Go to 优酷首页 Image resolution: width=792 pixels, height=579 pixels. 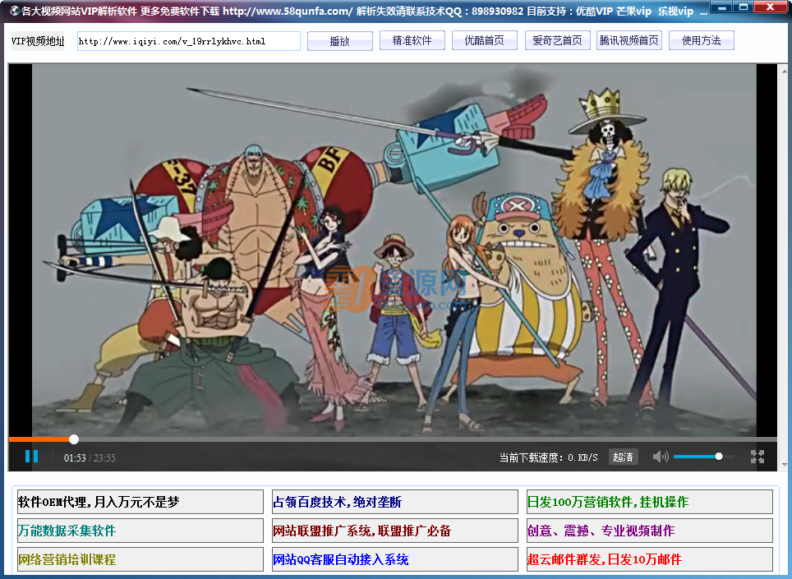(485, 41)
